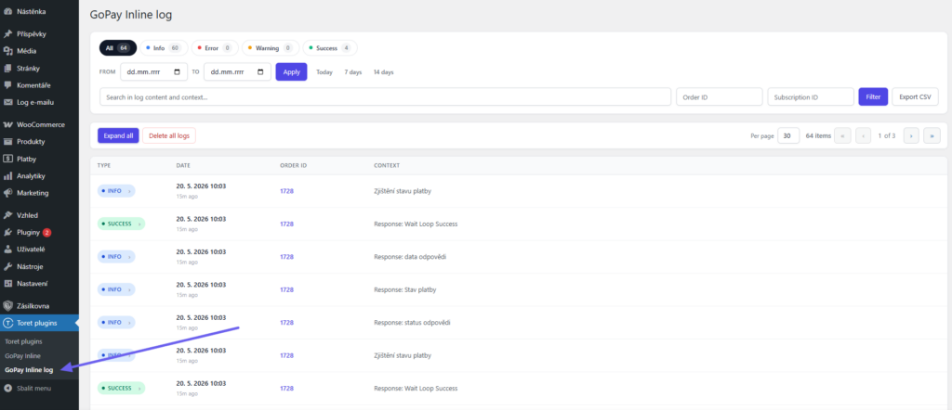The height and width of the screenshot is (410, 952).
Task: Click the Příspěvky pin icon
Action: click(7, 34)
